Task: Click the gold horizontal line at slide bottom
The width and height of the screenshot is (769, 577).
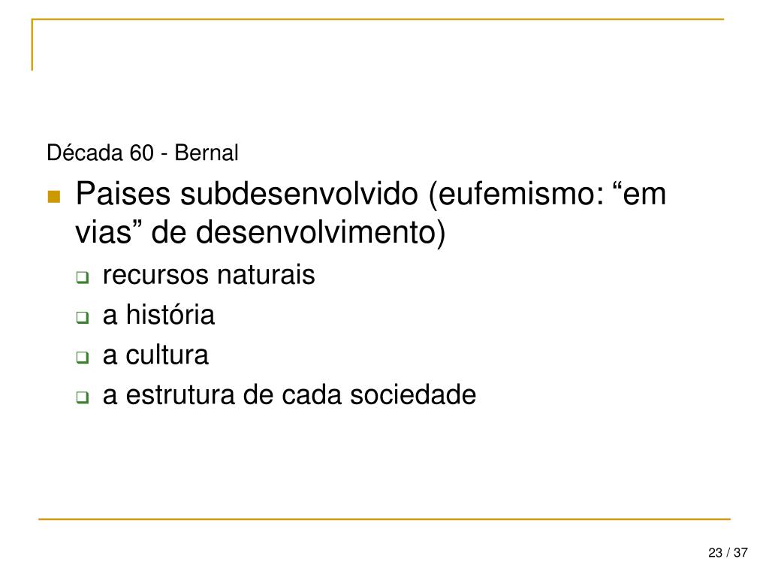Action: 384,518
